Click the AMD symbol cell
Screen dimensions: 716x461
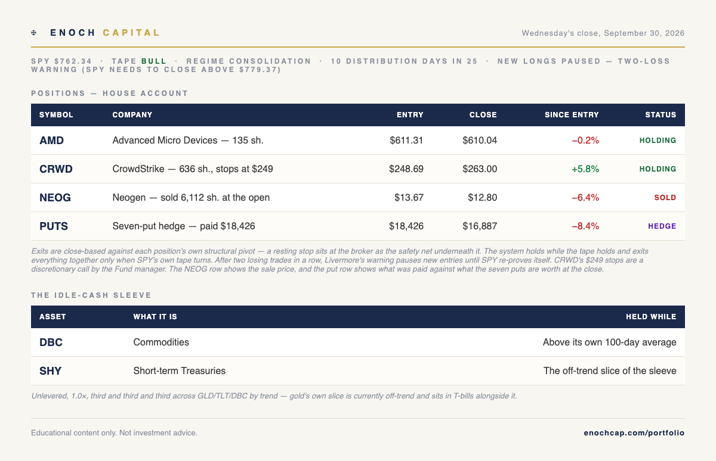click(51, 141)
